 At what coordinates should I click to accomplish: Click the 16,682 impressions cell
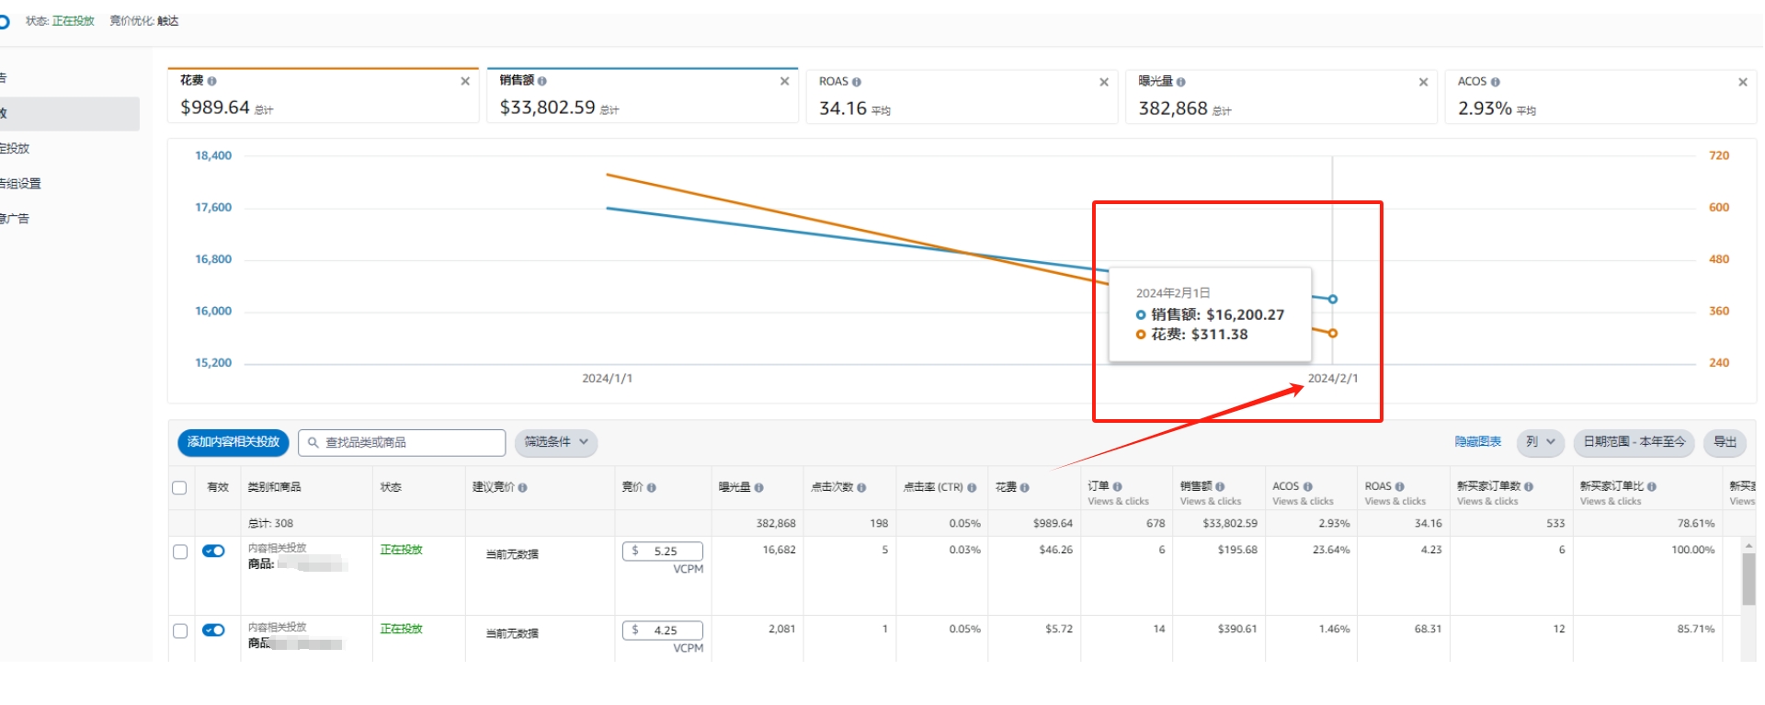(x=780, y=551)
